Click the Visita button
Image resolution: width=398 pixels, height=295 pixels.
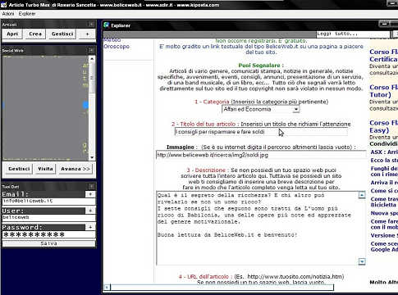(45, 169)
